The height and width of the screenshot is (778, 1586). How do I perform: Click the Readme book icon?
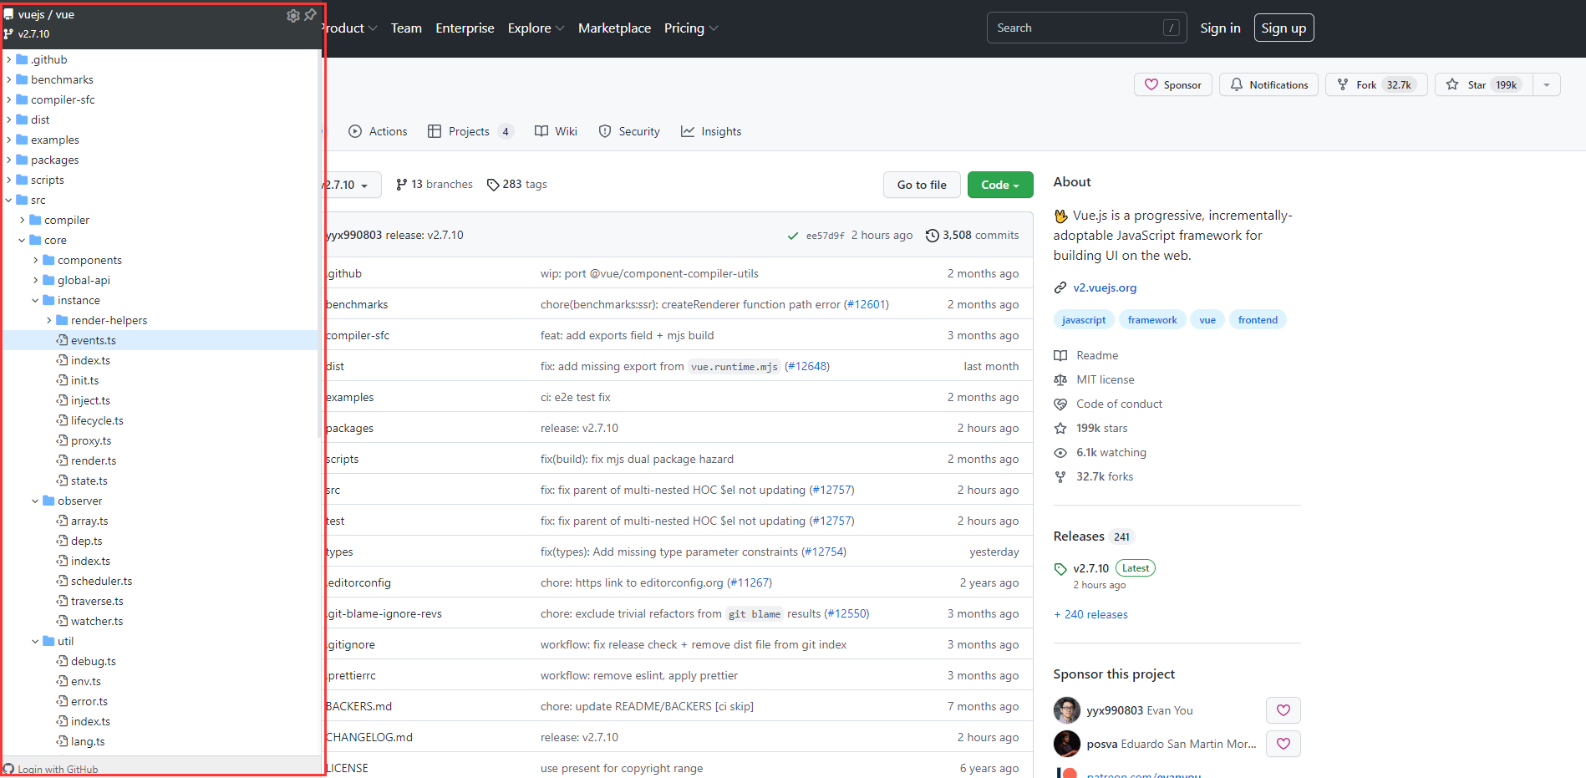tap(1060, 355)
